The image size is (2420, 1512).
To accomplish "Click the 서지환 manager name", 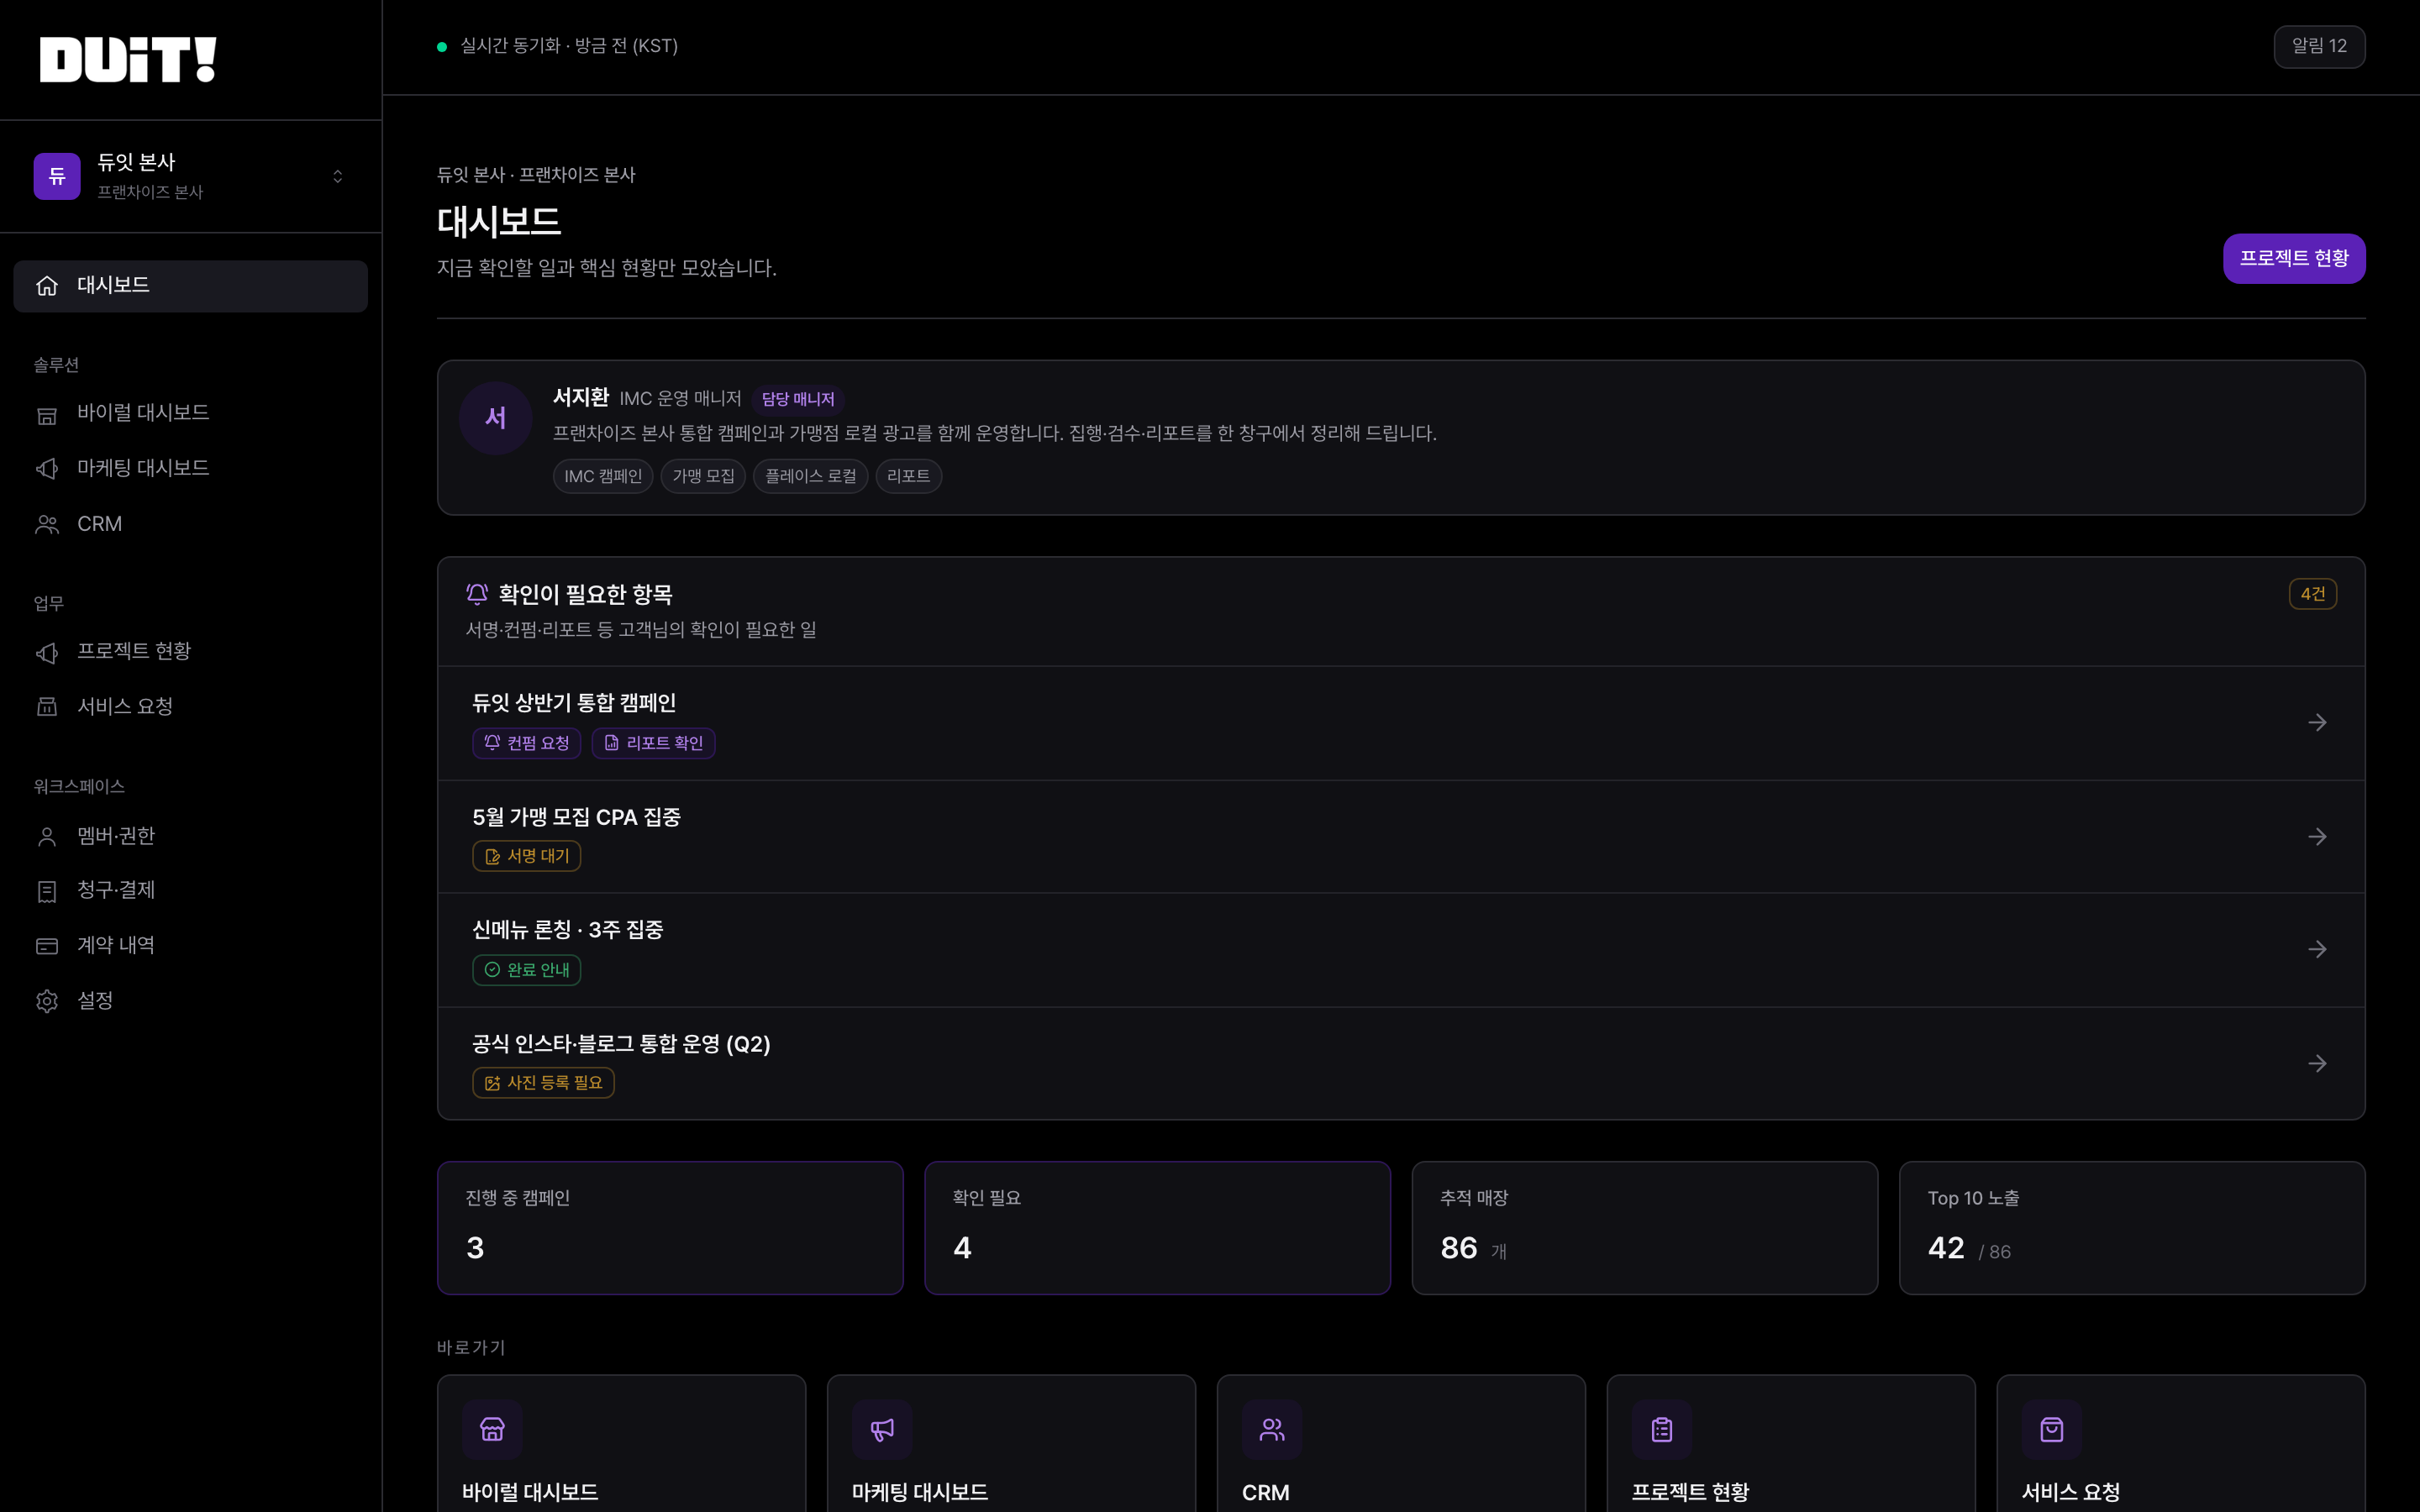I will click(581, 397).
